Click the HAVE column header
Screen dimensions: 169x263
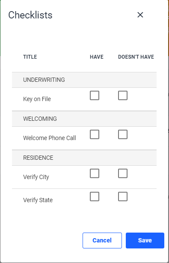(x=97, y=57)
